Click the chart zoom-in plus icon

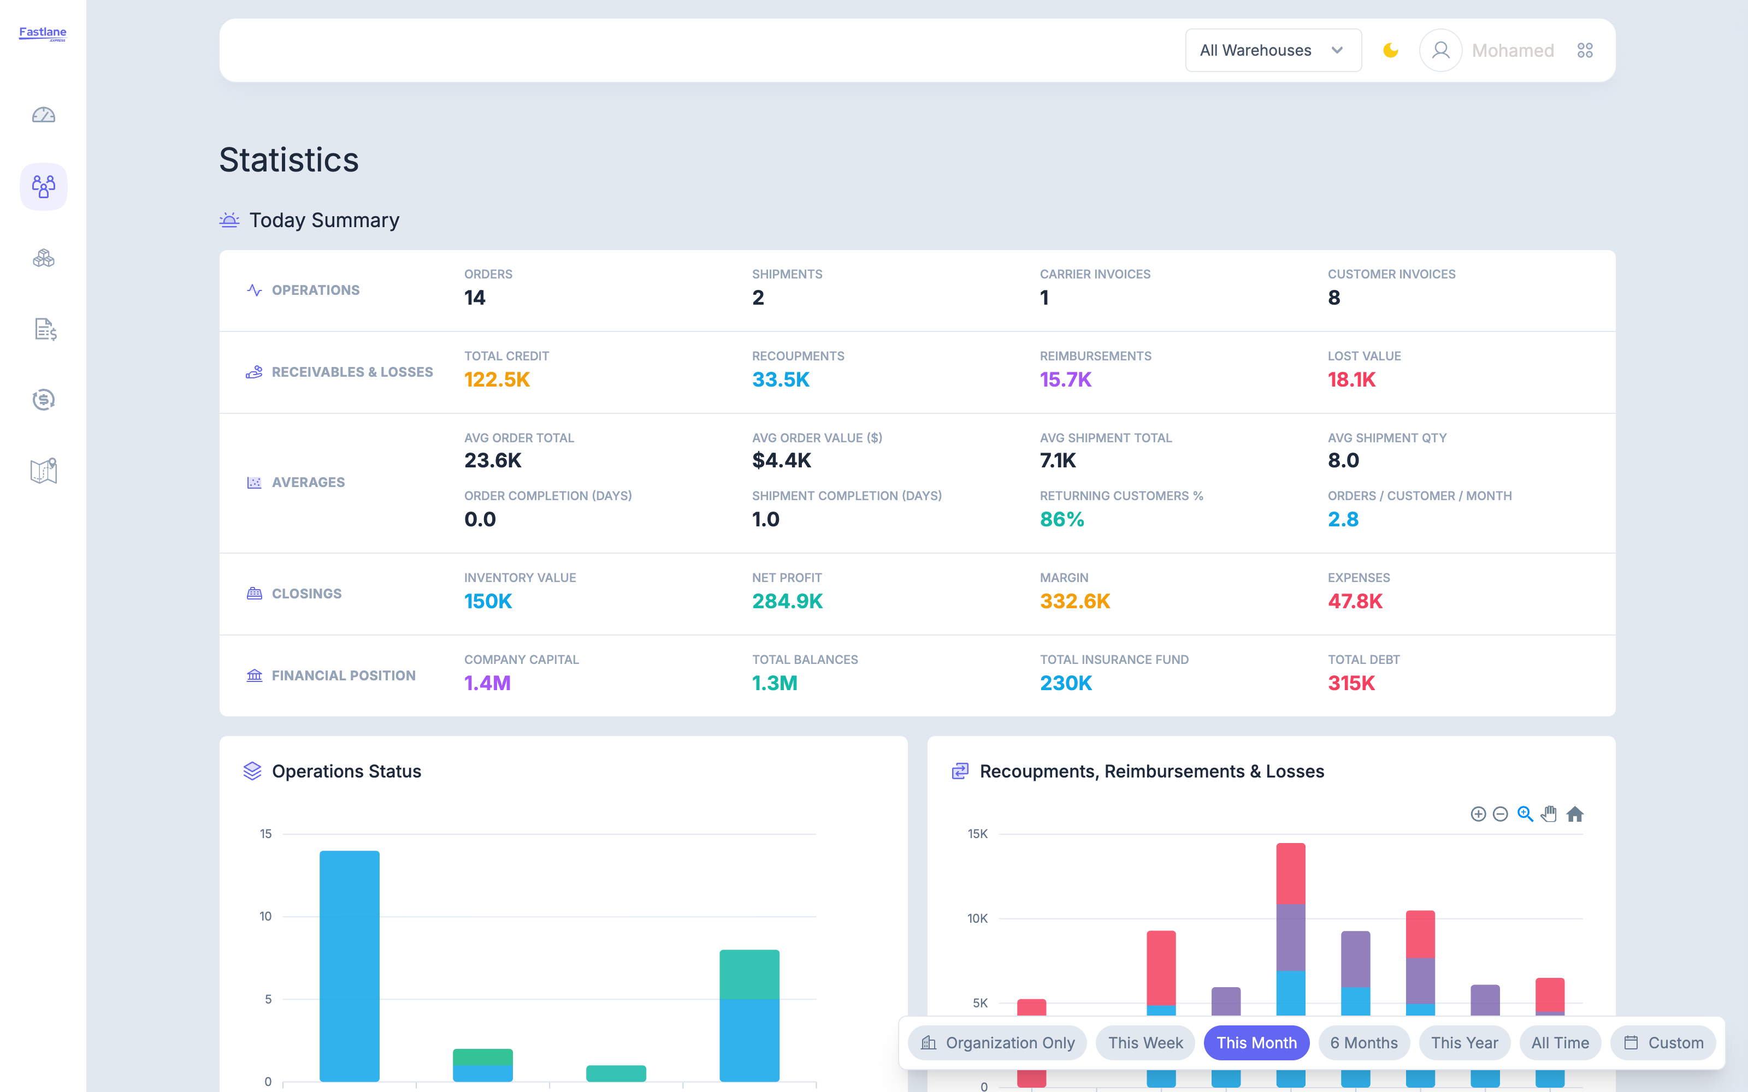point(1478,814)
